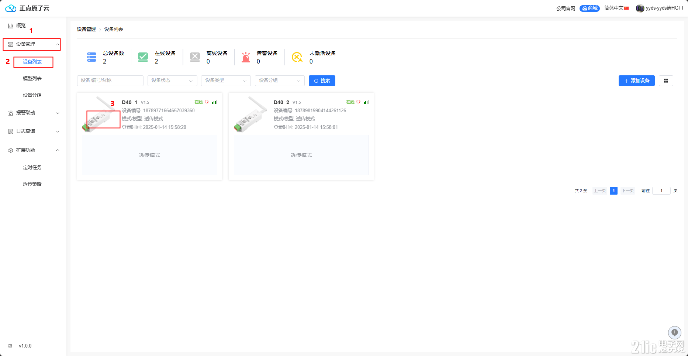Click the 设备管理 breadcrumb
The image size is (688, 356).
[86, 29]
